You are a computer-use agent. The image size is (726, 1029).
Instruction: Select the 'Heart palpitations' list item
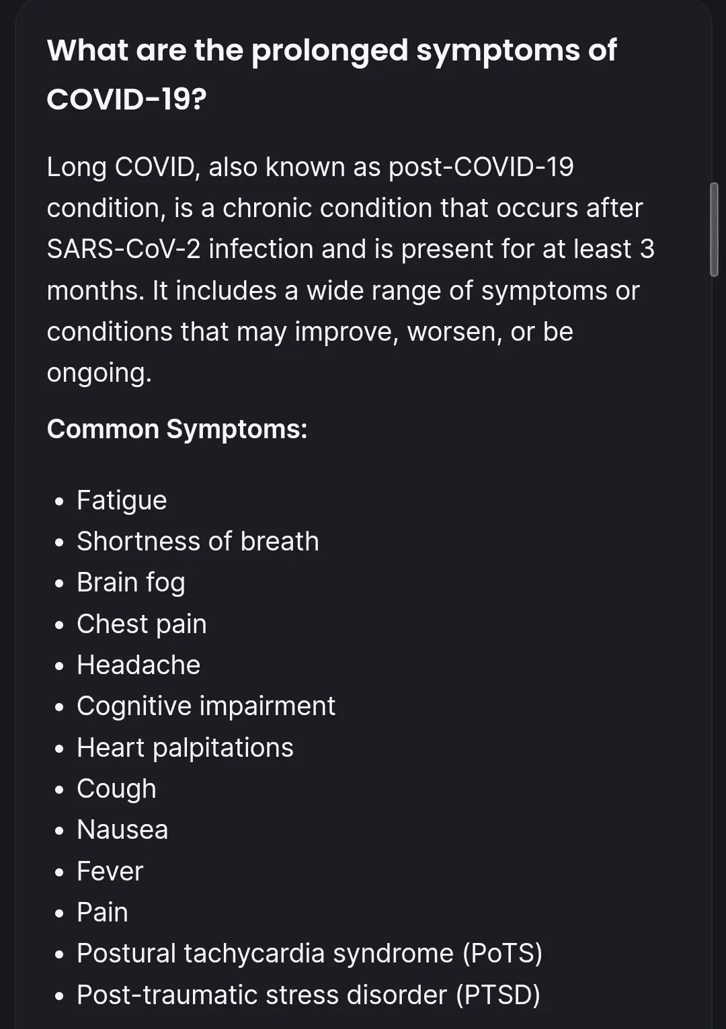pyautogui.click(x=185, y=747)
